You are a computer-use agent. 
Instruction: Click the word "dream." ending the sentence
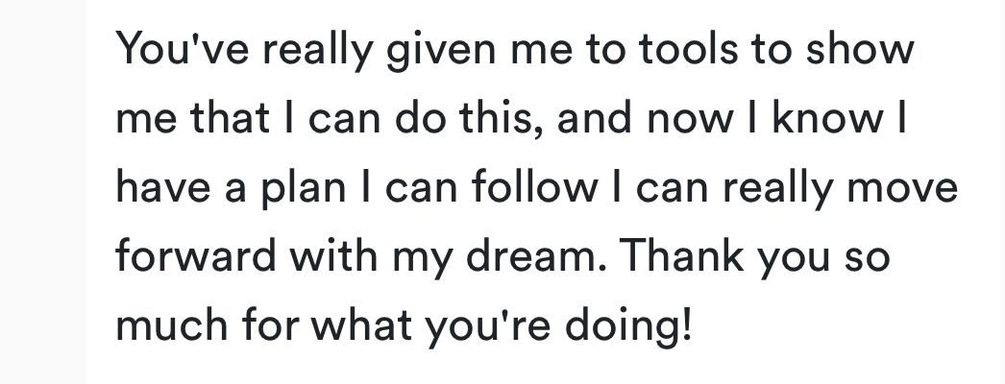[x=536, y=256]
